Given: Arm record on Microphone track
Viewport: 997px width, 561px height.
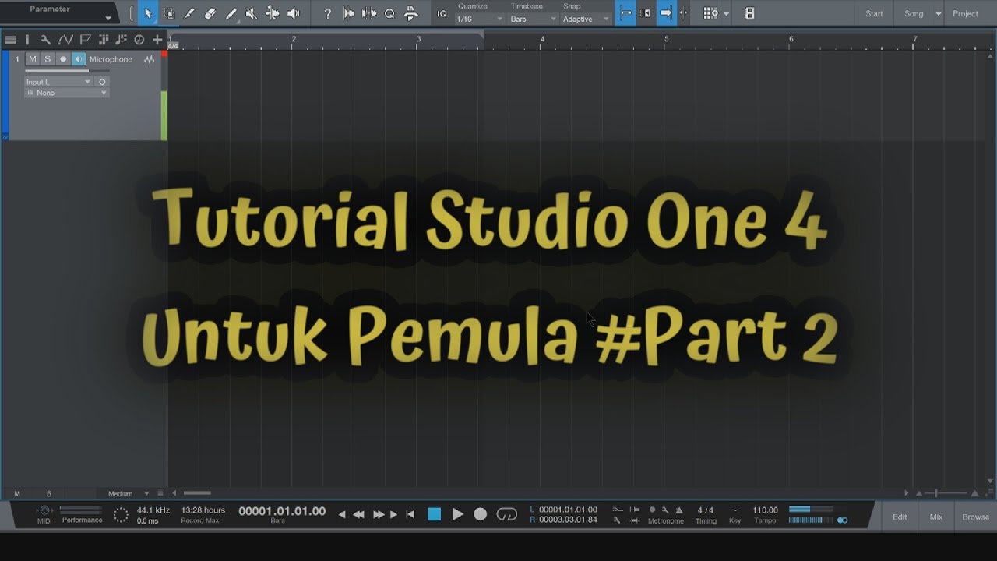Looking at the screenshot, I should click(x=63, y=59).
